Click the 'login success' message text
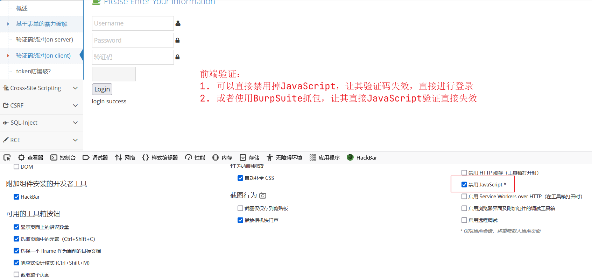 point(109,101)
